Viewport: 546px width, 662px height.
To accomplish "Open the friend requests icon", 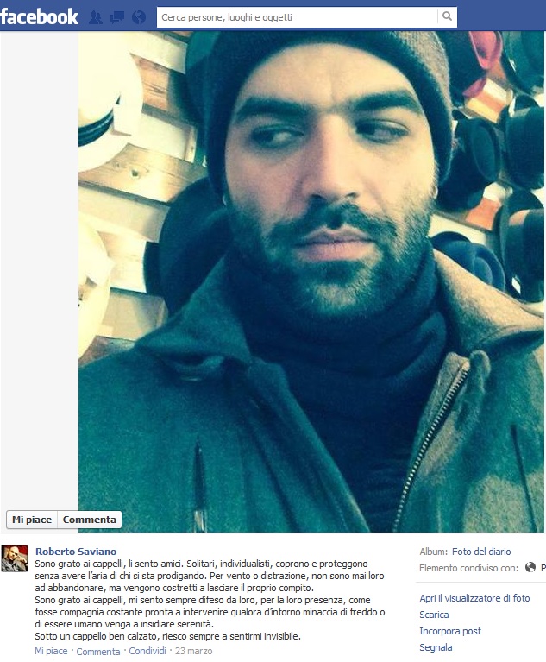I will (x=96, y=17).
